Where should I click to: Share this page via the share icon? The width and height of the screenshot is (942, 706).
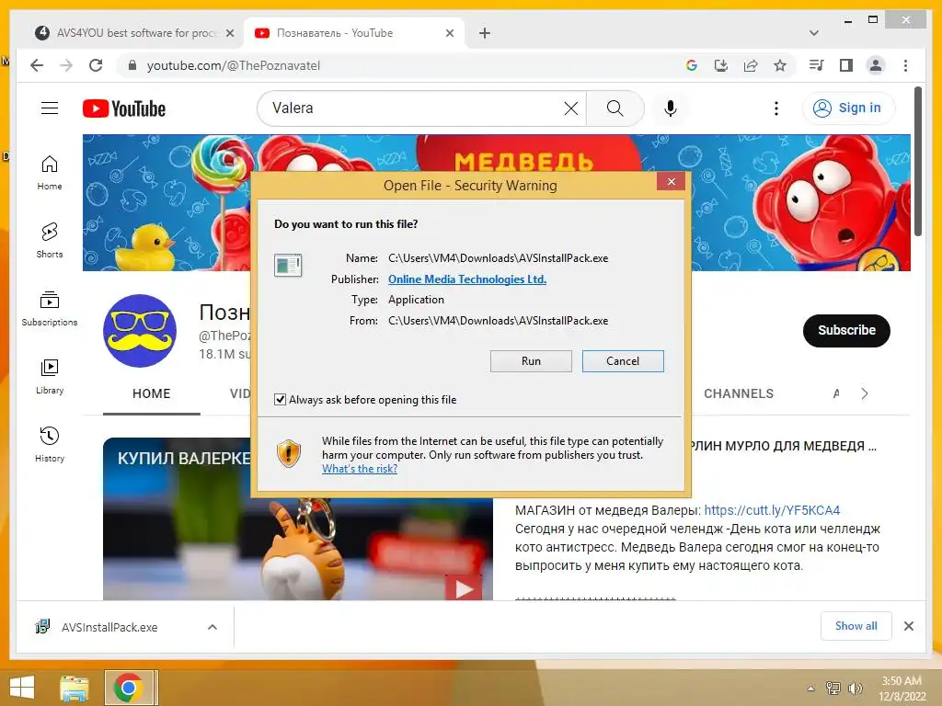(x=751, y=65)
